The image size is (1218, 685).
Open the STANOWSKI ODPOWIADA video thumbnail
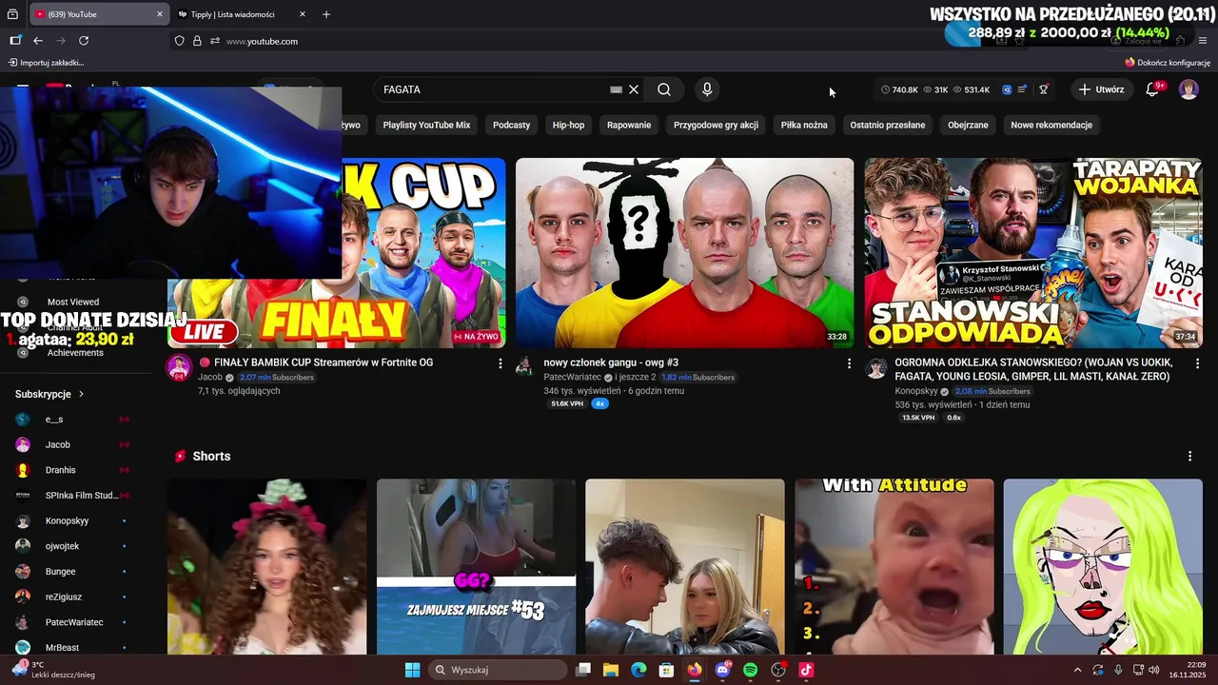(x=1033, y=253)
